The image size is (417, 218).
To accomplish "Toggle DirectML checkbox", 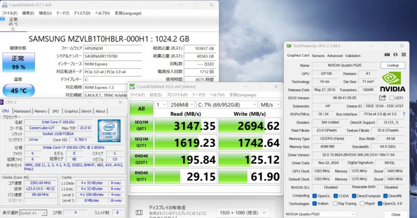I will coord(385,196).
